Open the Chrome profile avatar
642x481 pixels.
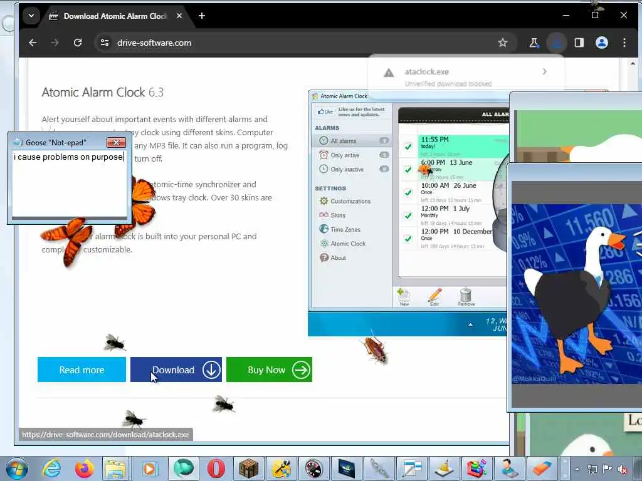(x=601, y=43)
